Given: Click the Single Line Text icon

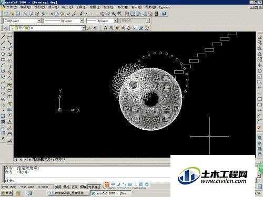Looking at the screenshot, I should [x=112, y=28].
